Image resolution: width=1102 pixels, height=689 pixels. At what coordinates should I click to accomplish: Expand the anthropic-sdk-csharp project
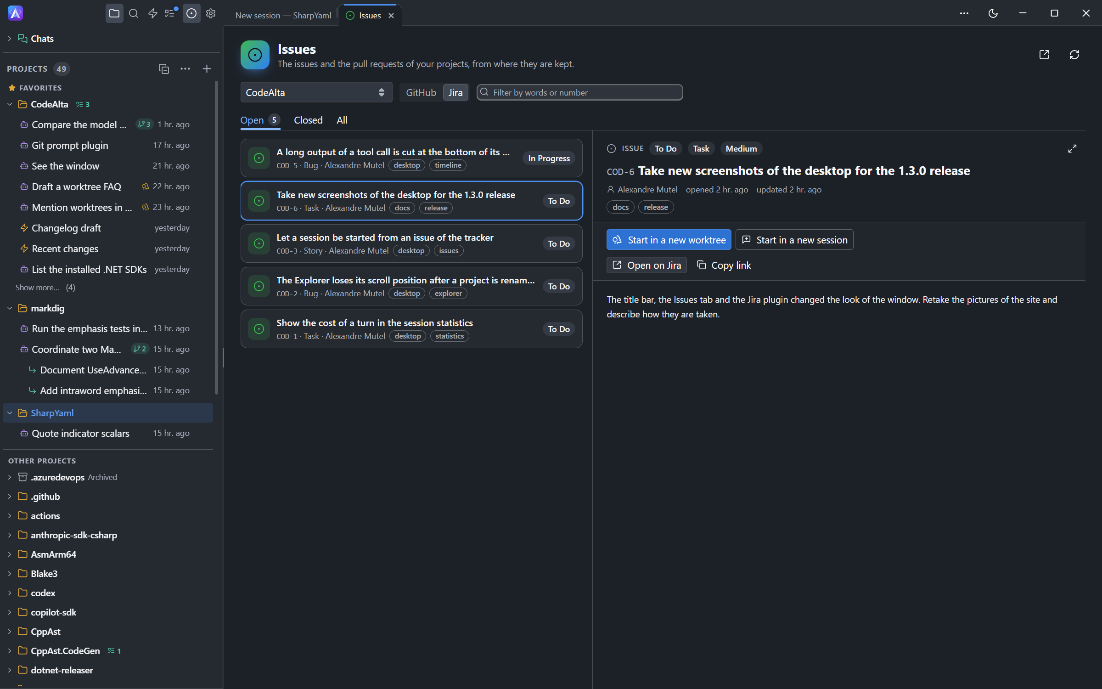(10, 535)
